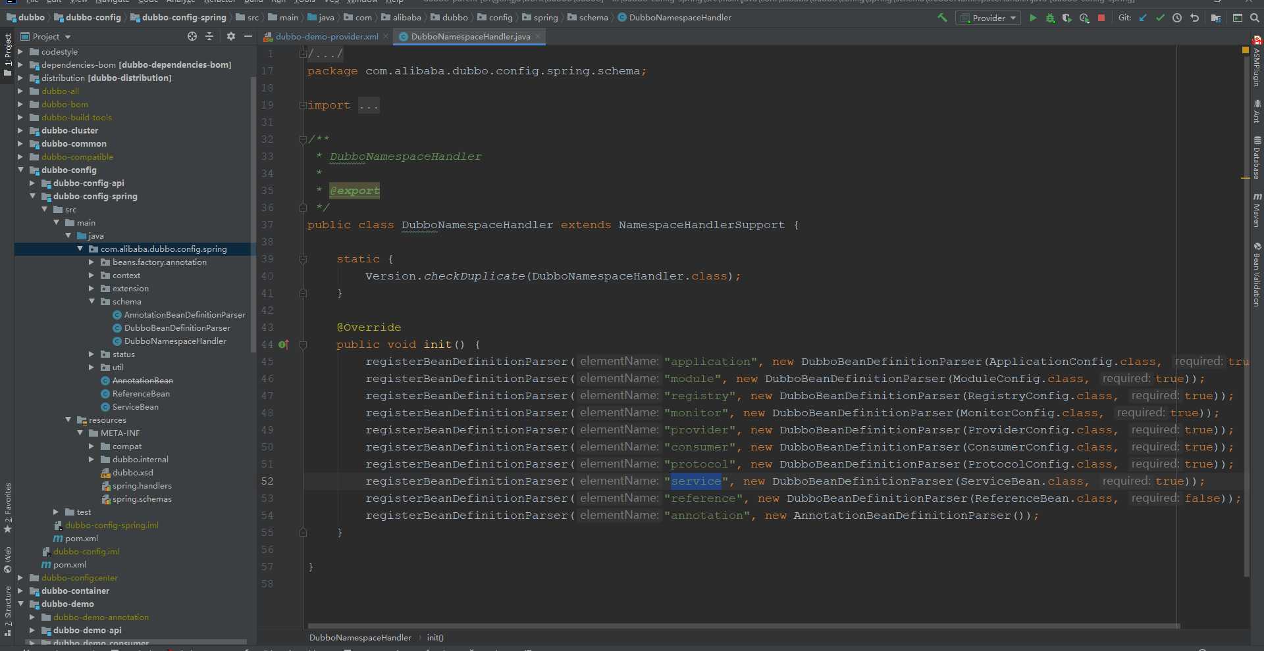
Task: Open the Database tool window
Action: [x=1257, y=157]
